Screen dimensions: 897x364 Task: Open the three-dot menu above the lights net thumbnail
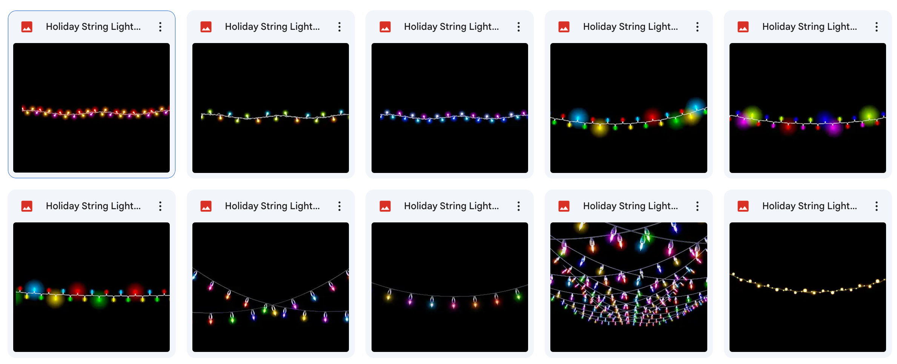pos(697,206)
